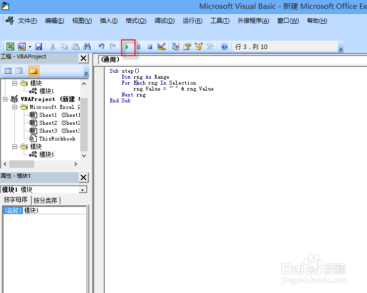Click project tree scroll down arrow
The image size is (367, 293).
pyautogui.click(x=84, y=156)
